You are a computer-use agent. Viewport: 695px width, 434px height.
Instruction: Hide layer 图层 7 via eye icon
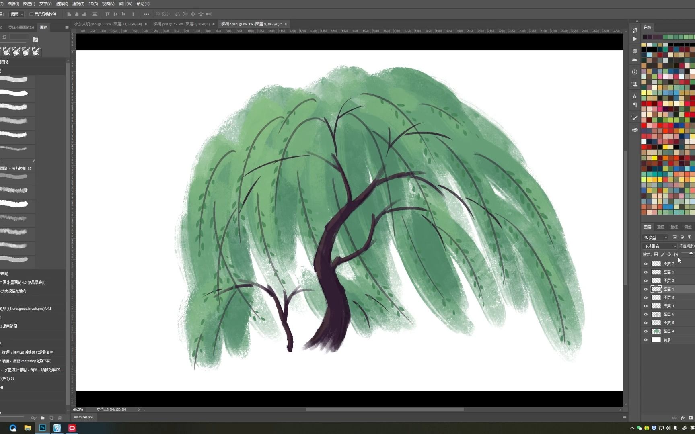point(646,264)
